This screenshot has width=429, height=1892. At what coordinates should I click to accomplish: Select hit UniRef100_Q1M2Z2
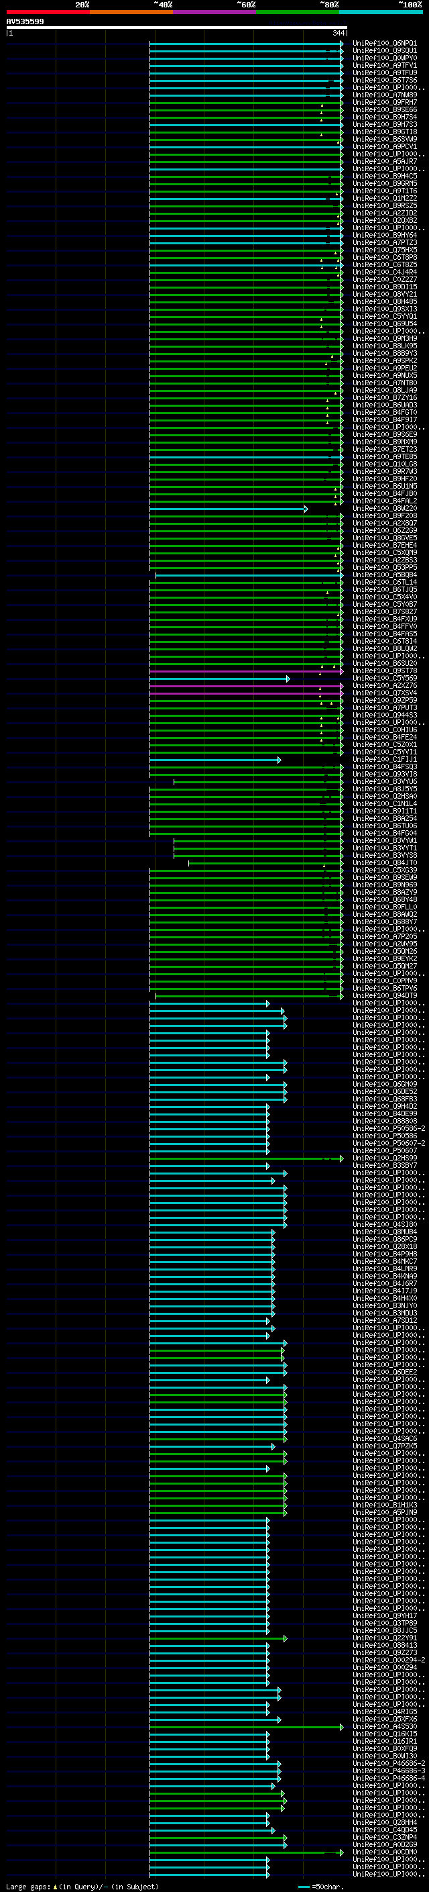384,198
